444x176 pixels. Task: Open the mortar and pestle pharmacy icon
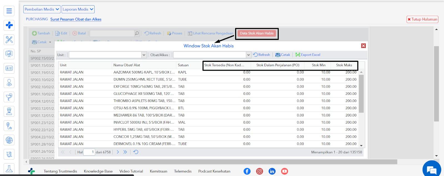pyautogui.click(x=9, y=97)
